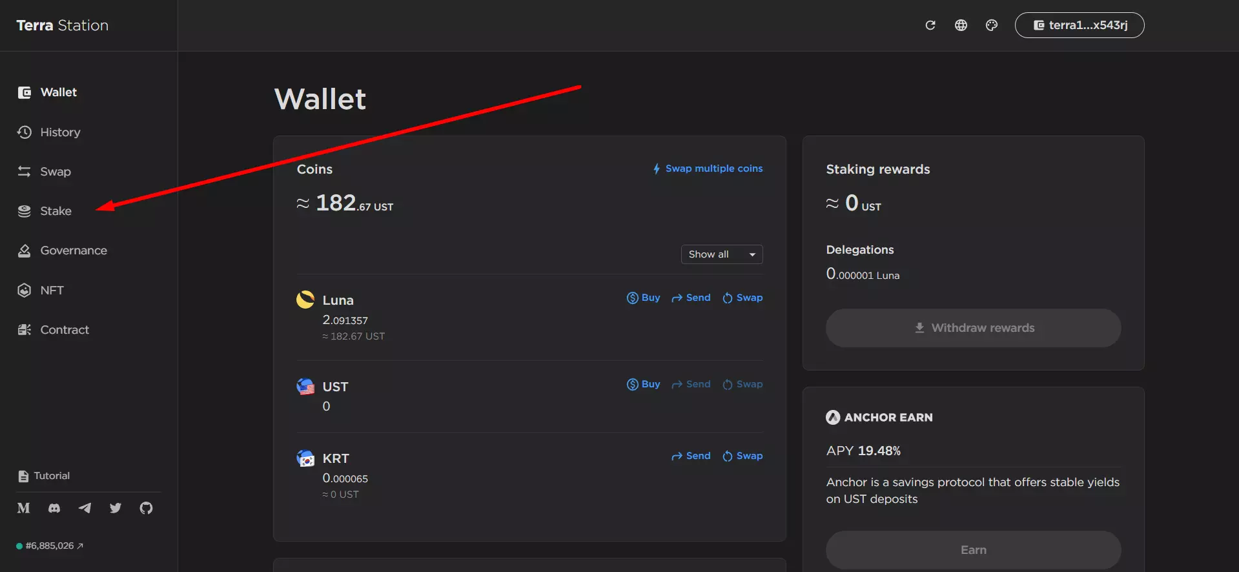
Task: Open the Stake section
Action: [45, 210]
